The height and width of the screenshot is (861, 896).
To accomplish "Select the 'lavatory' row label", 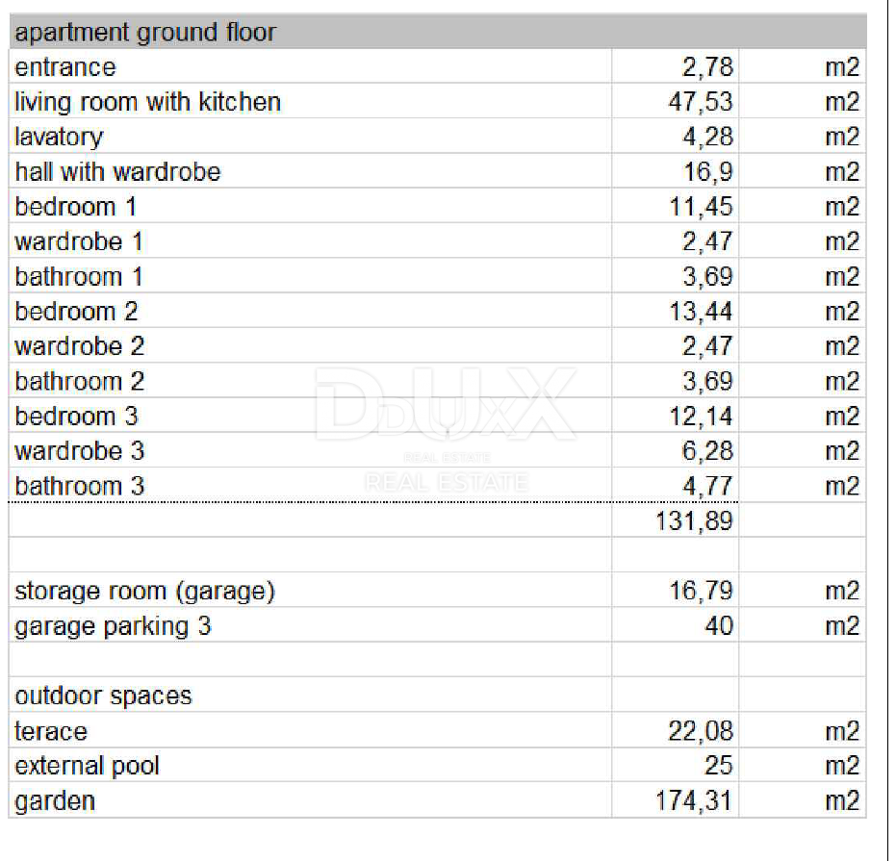I will pyautogui.click(x=59, y=137).
